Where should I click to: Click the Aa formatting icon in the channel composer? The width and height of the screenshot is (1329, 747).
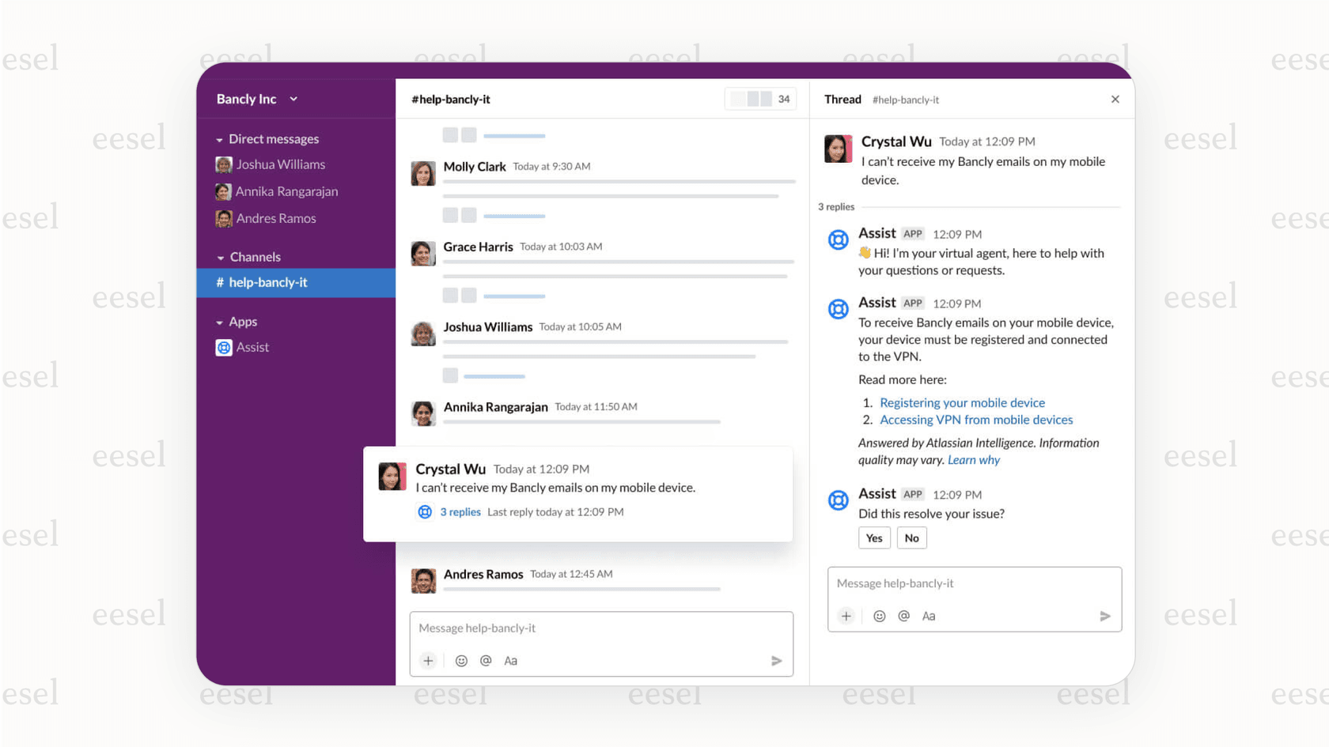(510, 660)
